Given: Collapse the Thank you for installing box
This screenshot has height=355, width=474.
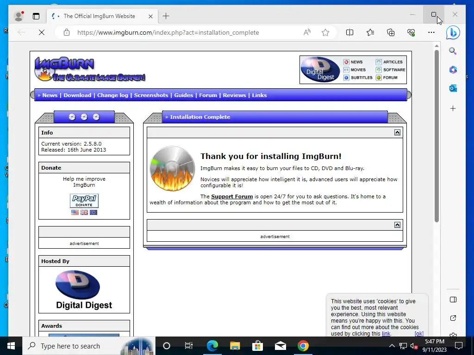Looking at the screenshot, I should click(x=397, y=133).
